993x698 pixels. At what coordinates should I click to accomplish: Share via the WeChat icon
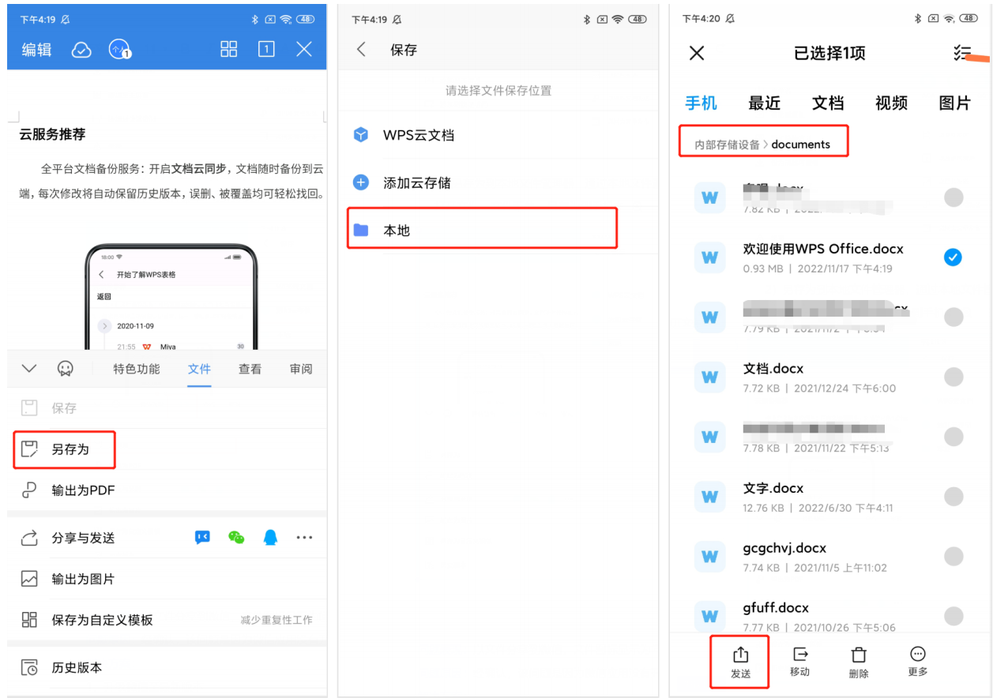click(236, 538)
